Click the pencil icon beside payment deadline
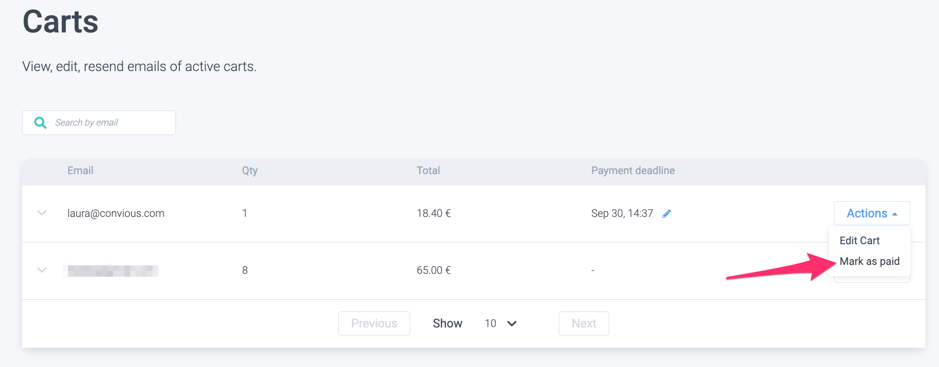Viewport: 939px width, 367px height. [x=667, y=214]
